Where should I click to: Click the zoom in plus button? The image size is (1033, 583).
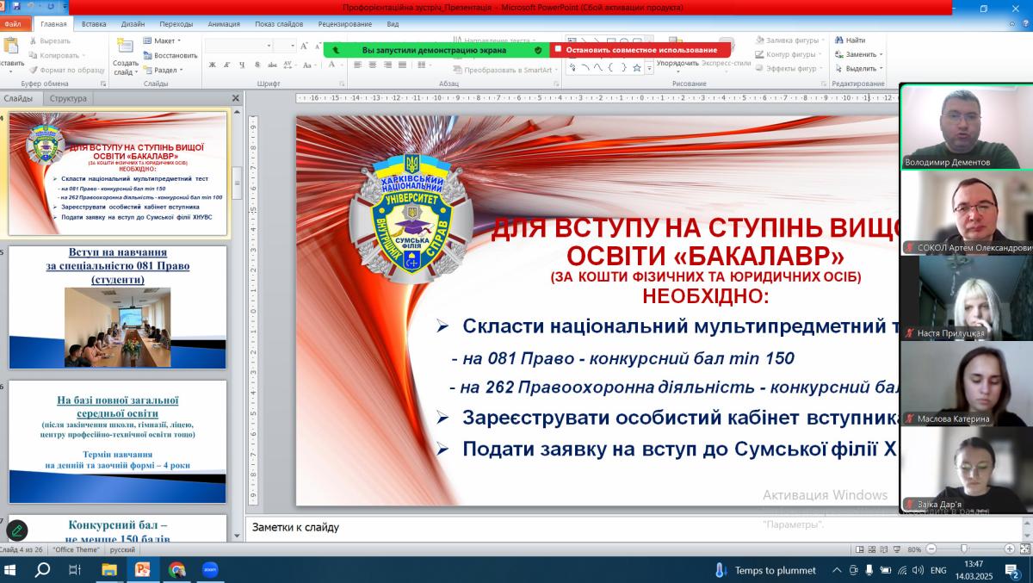(1009, 549)
